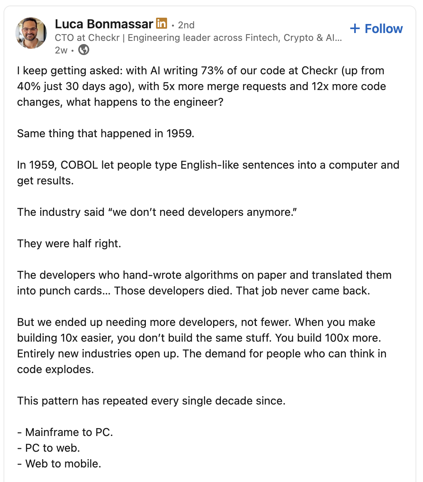Viewport: 423px width, 482px height.
Task: Click the 'Web to mobile.' list line
Action: [59, 464]
